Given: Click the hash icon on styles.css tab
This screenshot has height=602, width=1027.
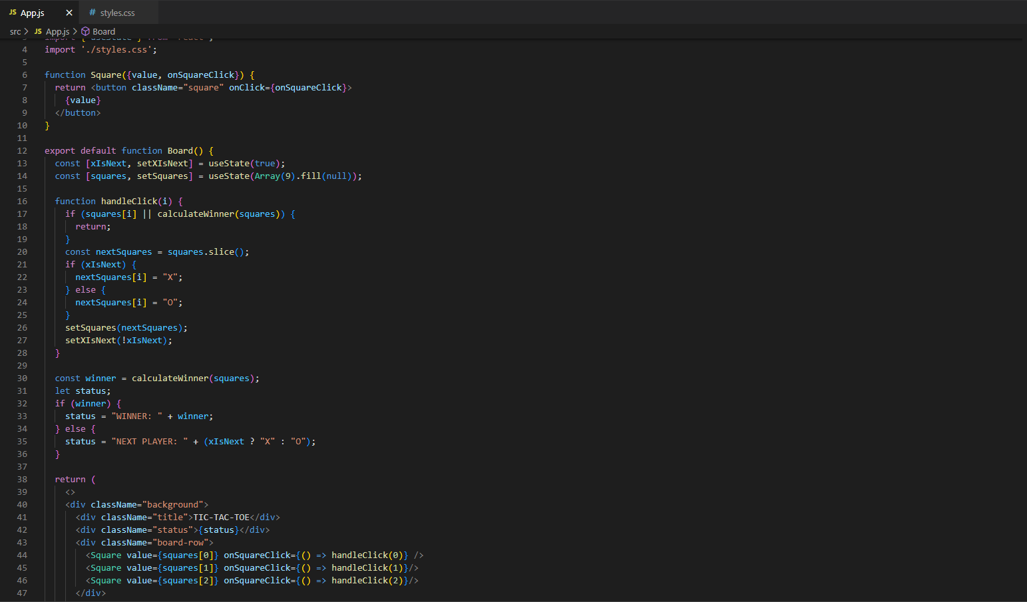Looking at the screenshot, I should pyautogui.click(x=93, y=13).
